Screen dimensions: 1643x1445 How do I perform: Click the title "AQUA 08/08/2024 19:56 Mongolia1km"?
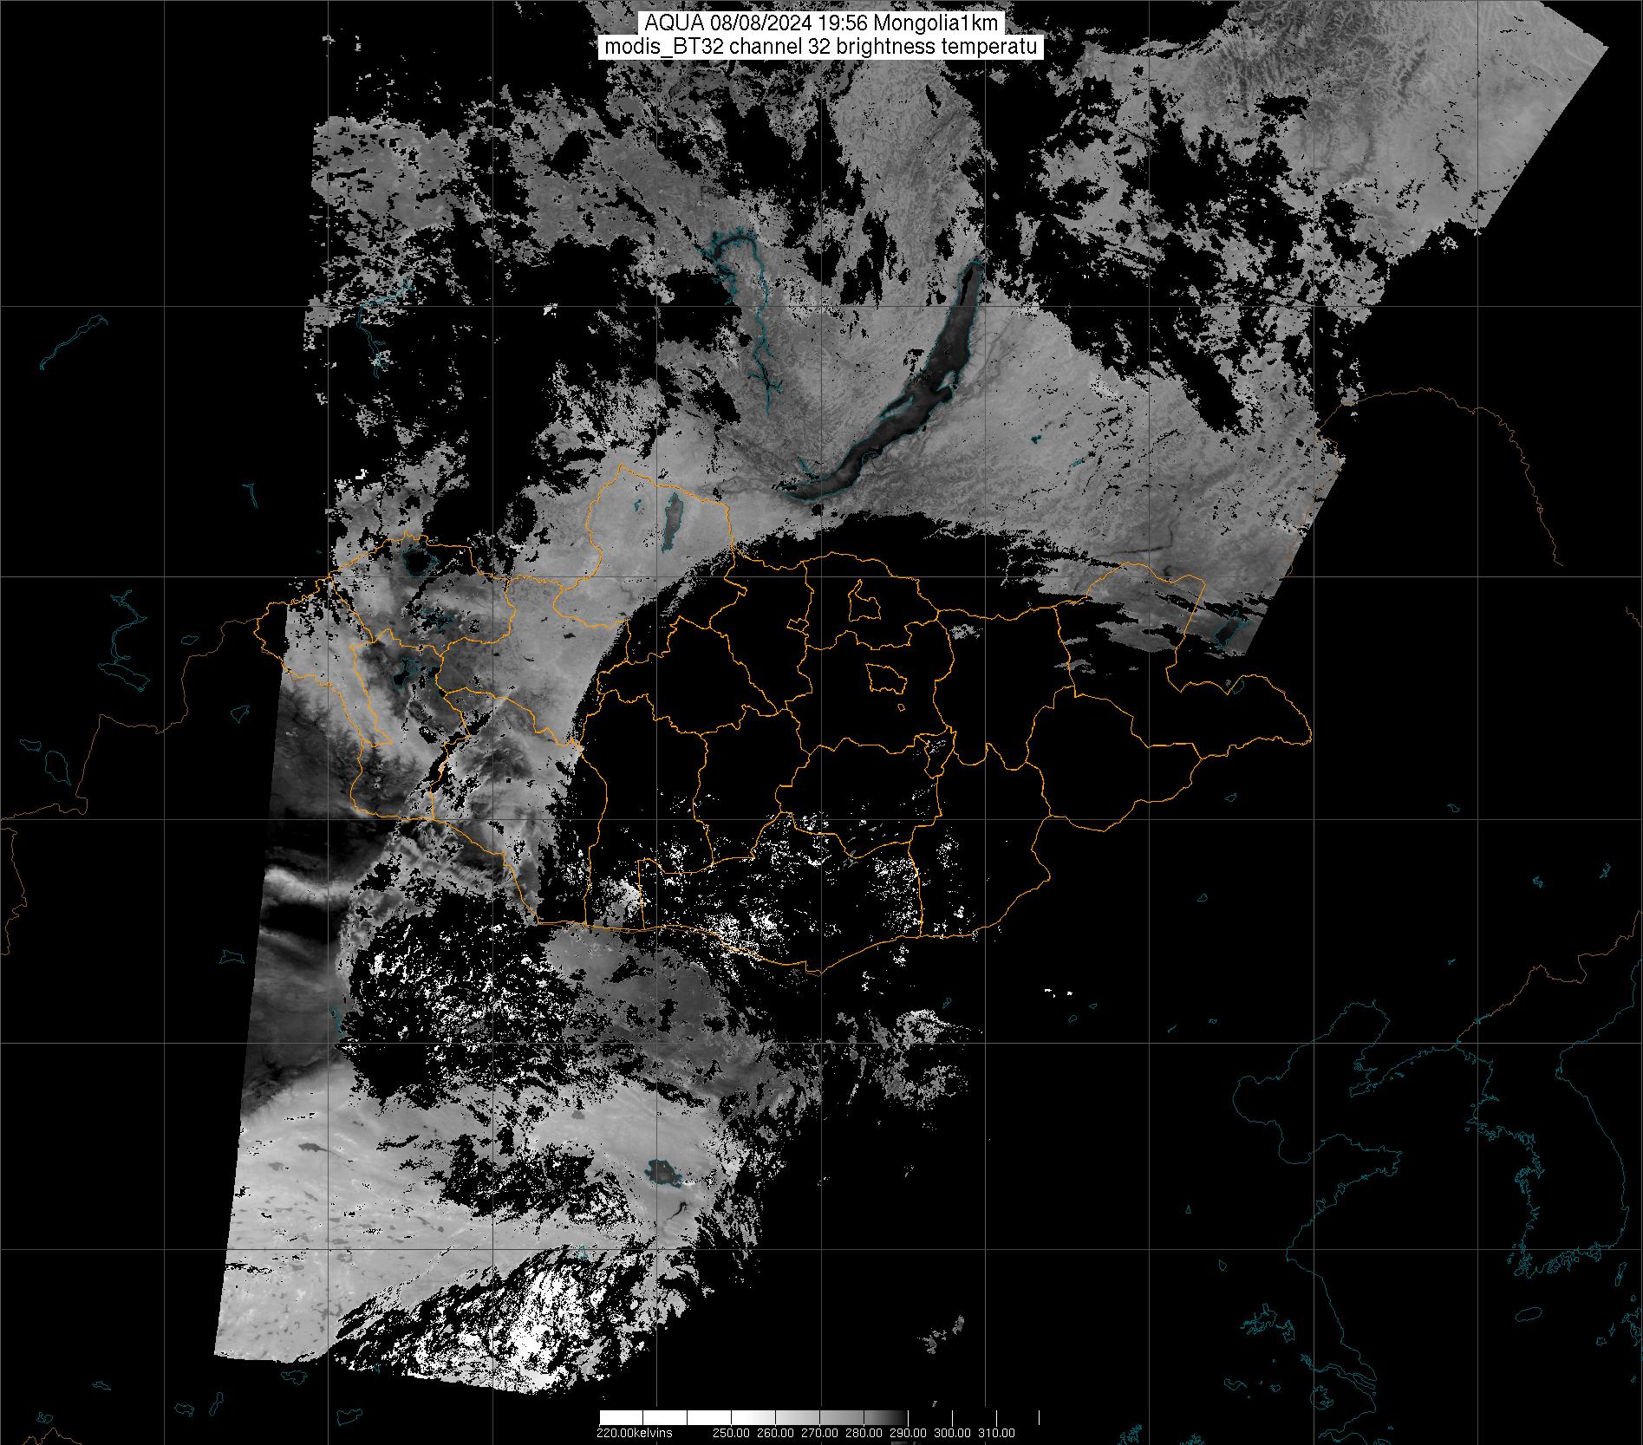coord(821,23)
